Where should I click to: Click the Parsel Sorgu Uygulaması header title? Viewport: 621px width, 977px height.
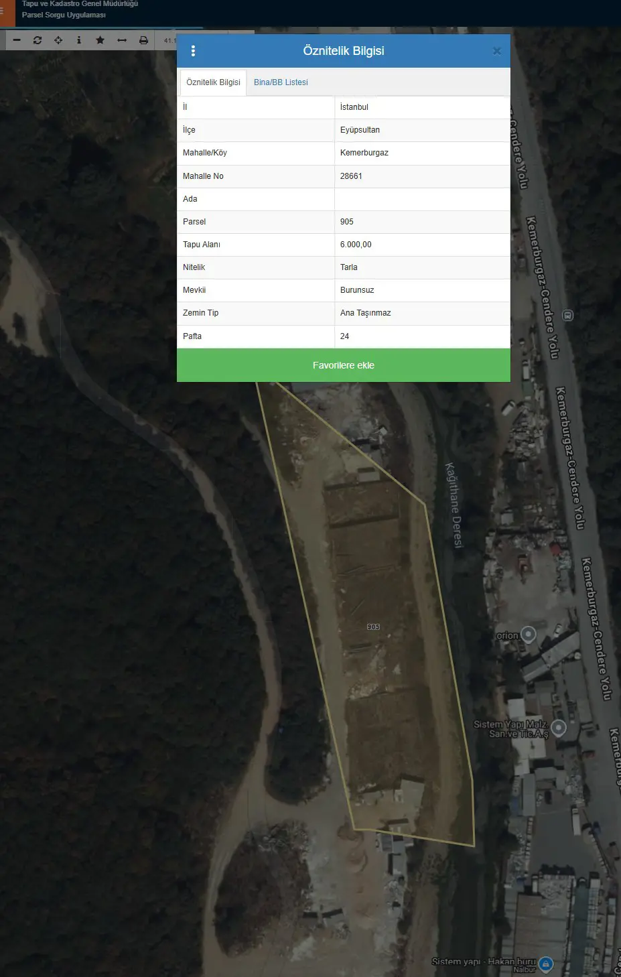pyautogui.click(x=64, y=15)
